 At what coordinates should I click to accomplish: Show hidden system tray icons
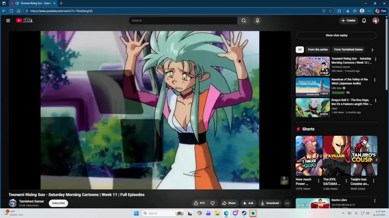click(x=343, y=213)
